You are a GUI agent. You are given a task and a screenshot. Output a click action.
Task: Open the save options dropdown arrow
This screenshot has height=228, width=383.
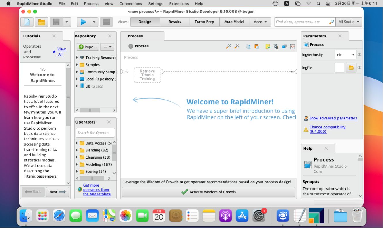pos(67,22)
